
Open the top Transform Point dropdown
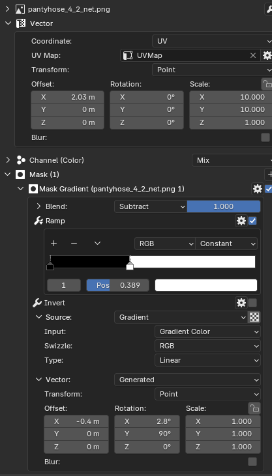[212, 70]
